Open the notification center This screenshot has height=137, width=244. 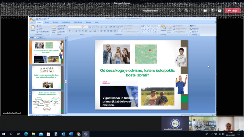click(239, 134)
